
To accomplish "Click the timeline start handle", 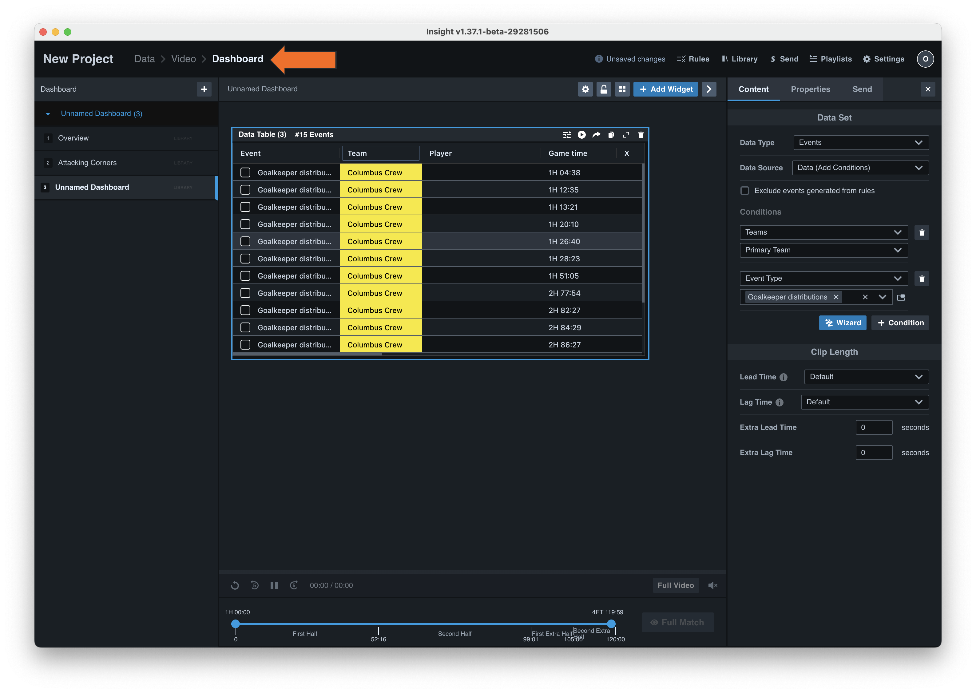I will point(236,624).
